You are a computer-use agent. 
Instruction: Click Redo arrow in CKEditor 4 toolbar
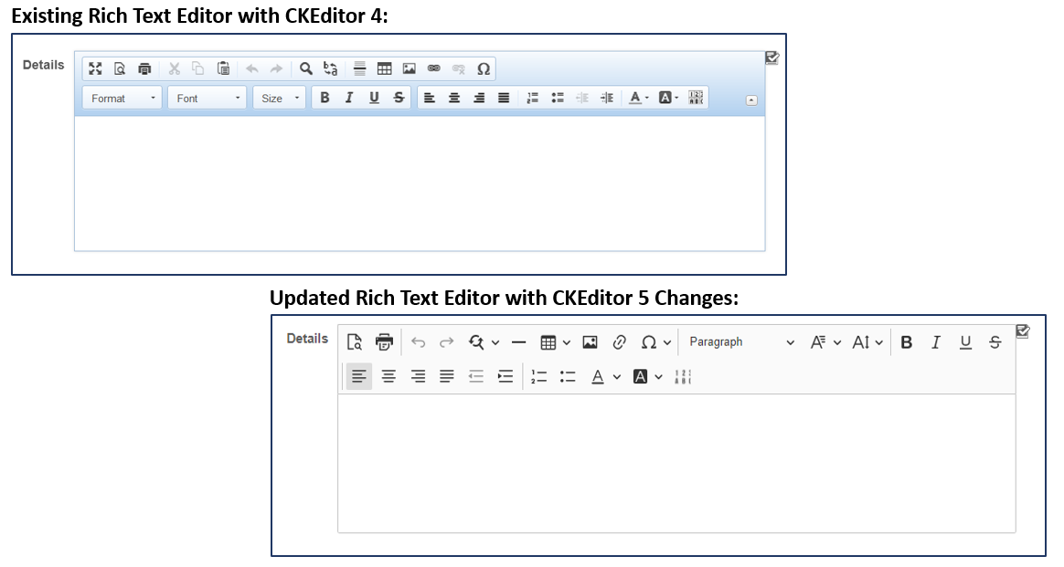coord(276,68)
